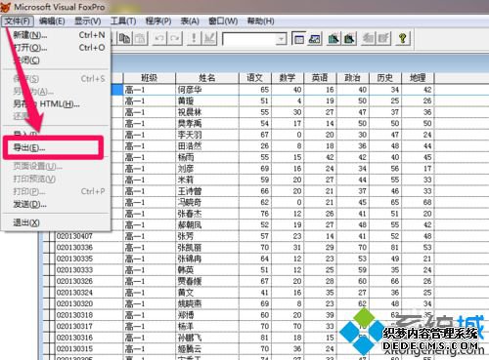Click student ID cell 020130335

click(x=89, y=259)
